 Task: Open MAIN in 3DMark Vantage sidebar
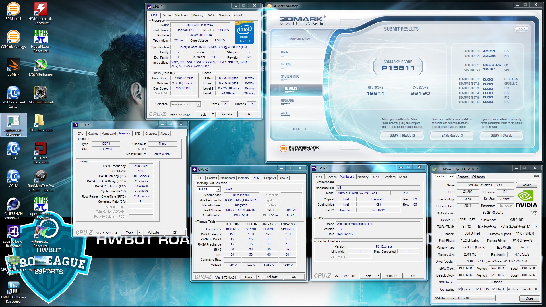[x=284, y=52]
